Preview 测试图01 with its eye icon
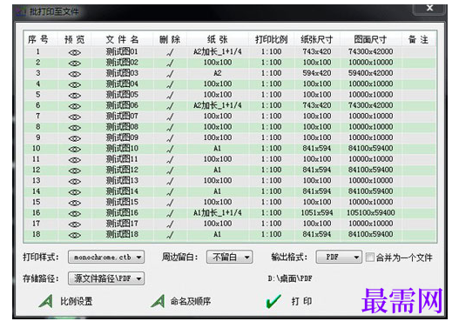This screenshot has width=459, height=328. coord(75,52)
